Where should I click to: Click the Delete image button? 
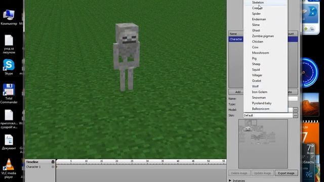point(239,173)
